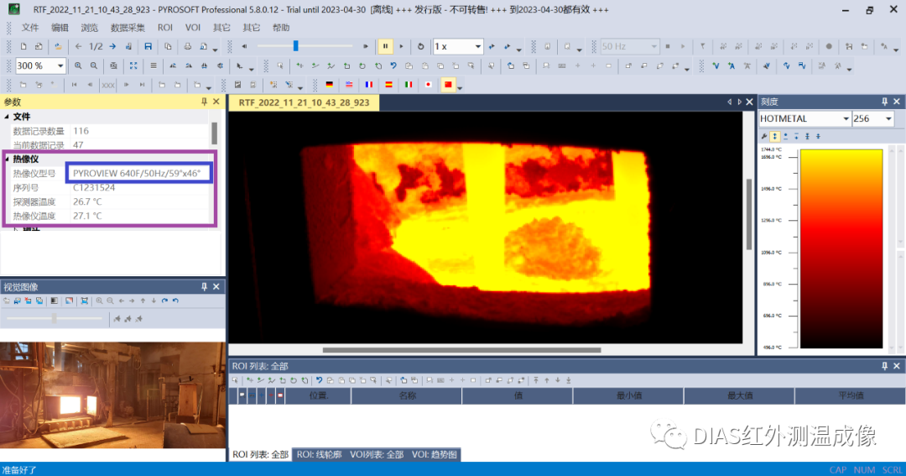The width and height of the screenshot is (906, 476).
Task: Open the 50 Hz frequency dropdown
Action: tap(654, 46)
